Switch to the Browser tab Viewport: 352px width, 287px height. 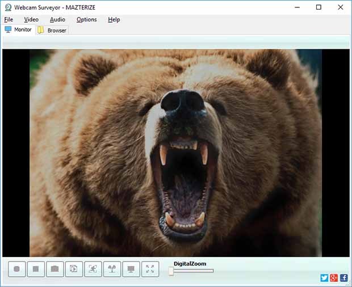(x=52, y=30)
